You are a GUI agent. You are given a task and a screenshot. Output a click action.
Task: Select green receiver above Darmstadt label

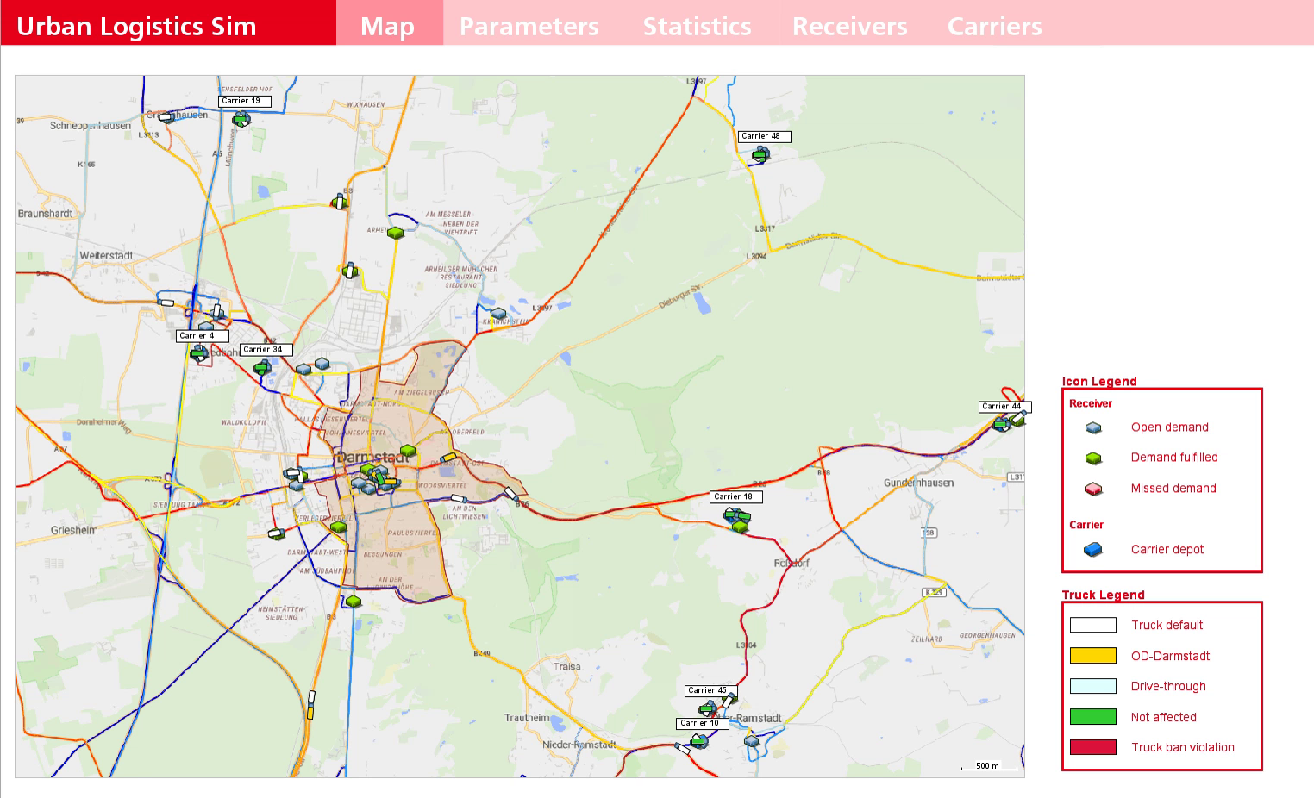click(408, 450)
